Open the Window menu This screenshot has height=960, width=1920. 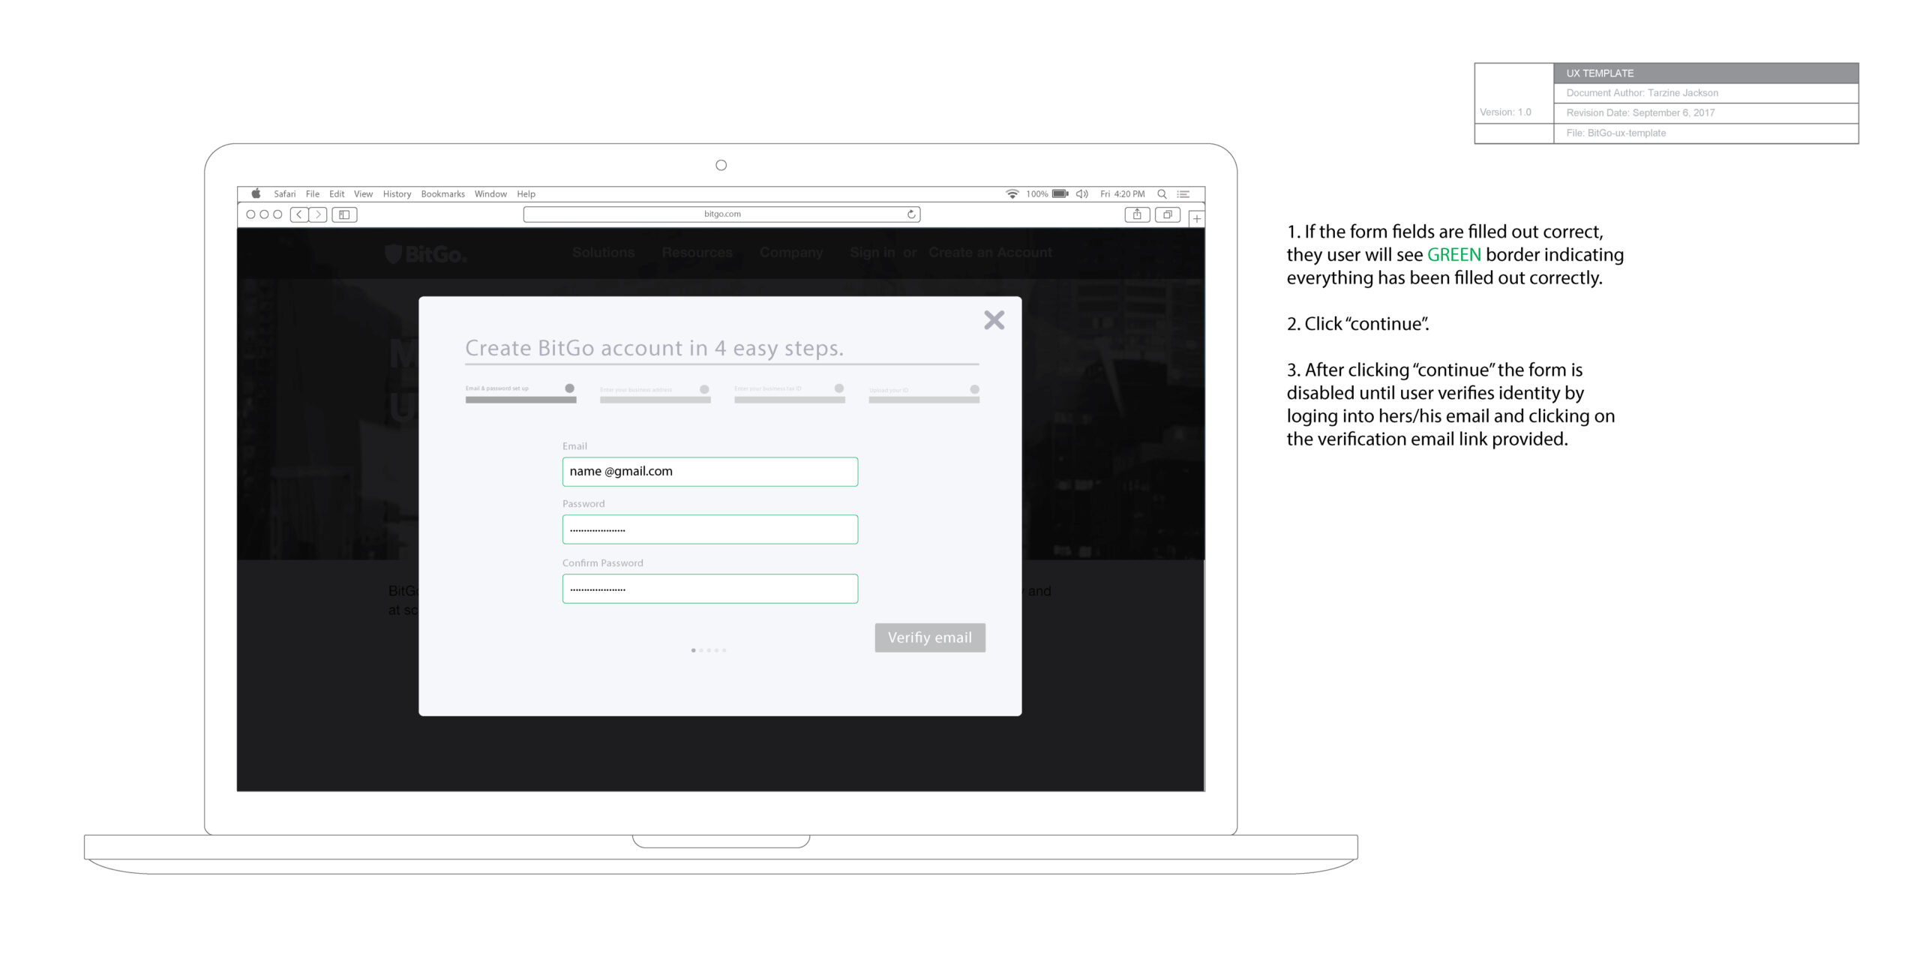(x=490, y=193)
